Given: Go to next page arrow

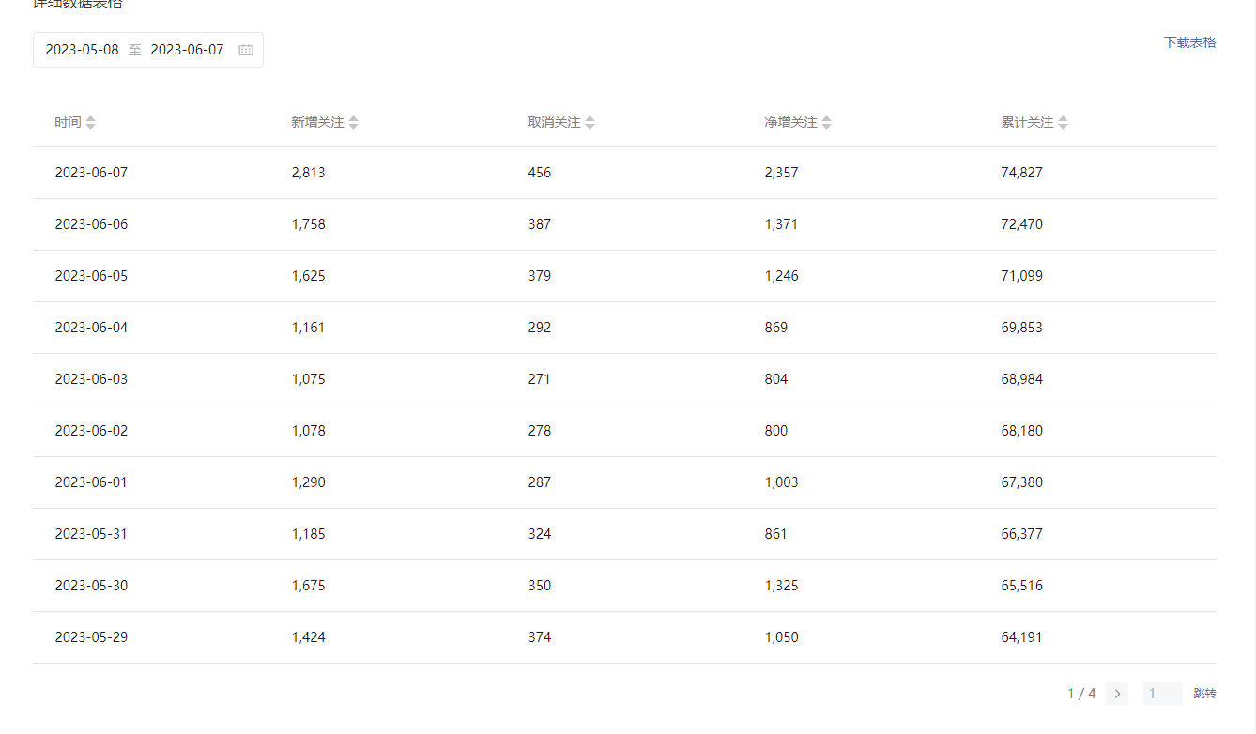Looking at the screenshot, I should pos(1117,694).
